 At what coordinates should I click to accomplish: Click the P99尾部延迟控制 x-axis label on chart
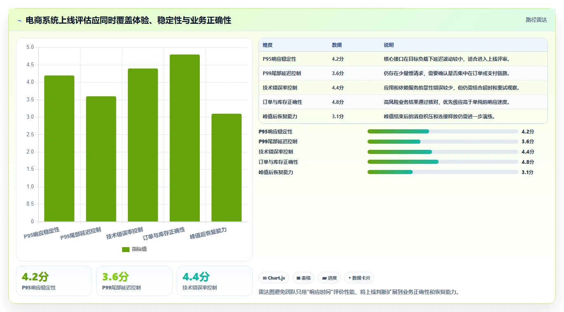pos(81,234)
